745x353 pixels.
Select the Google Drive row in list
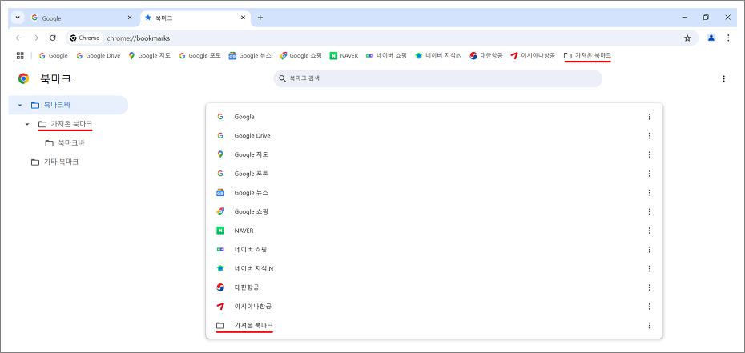click(x=434, y=136)
